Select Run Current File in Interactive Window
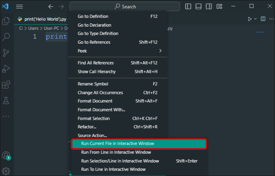The width and height of the screenshot is (275, 176). (139, 144)
